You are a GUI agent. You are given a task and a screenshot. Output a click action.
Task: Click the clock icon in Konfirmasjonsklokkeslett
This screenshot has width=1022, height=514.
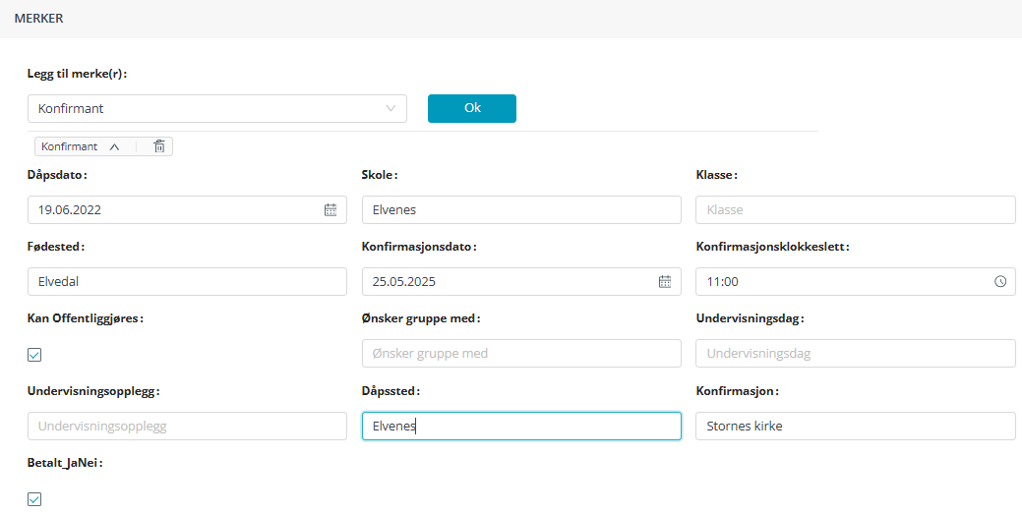(x=1000, y=281)
